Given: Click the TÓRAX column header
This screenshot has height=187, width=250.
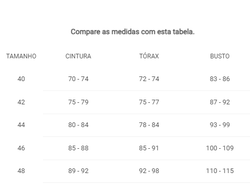Looking at the screenshot, I should pyautogui.click(x=149, y=56).
